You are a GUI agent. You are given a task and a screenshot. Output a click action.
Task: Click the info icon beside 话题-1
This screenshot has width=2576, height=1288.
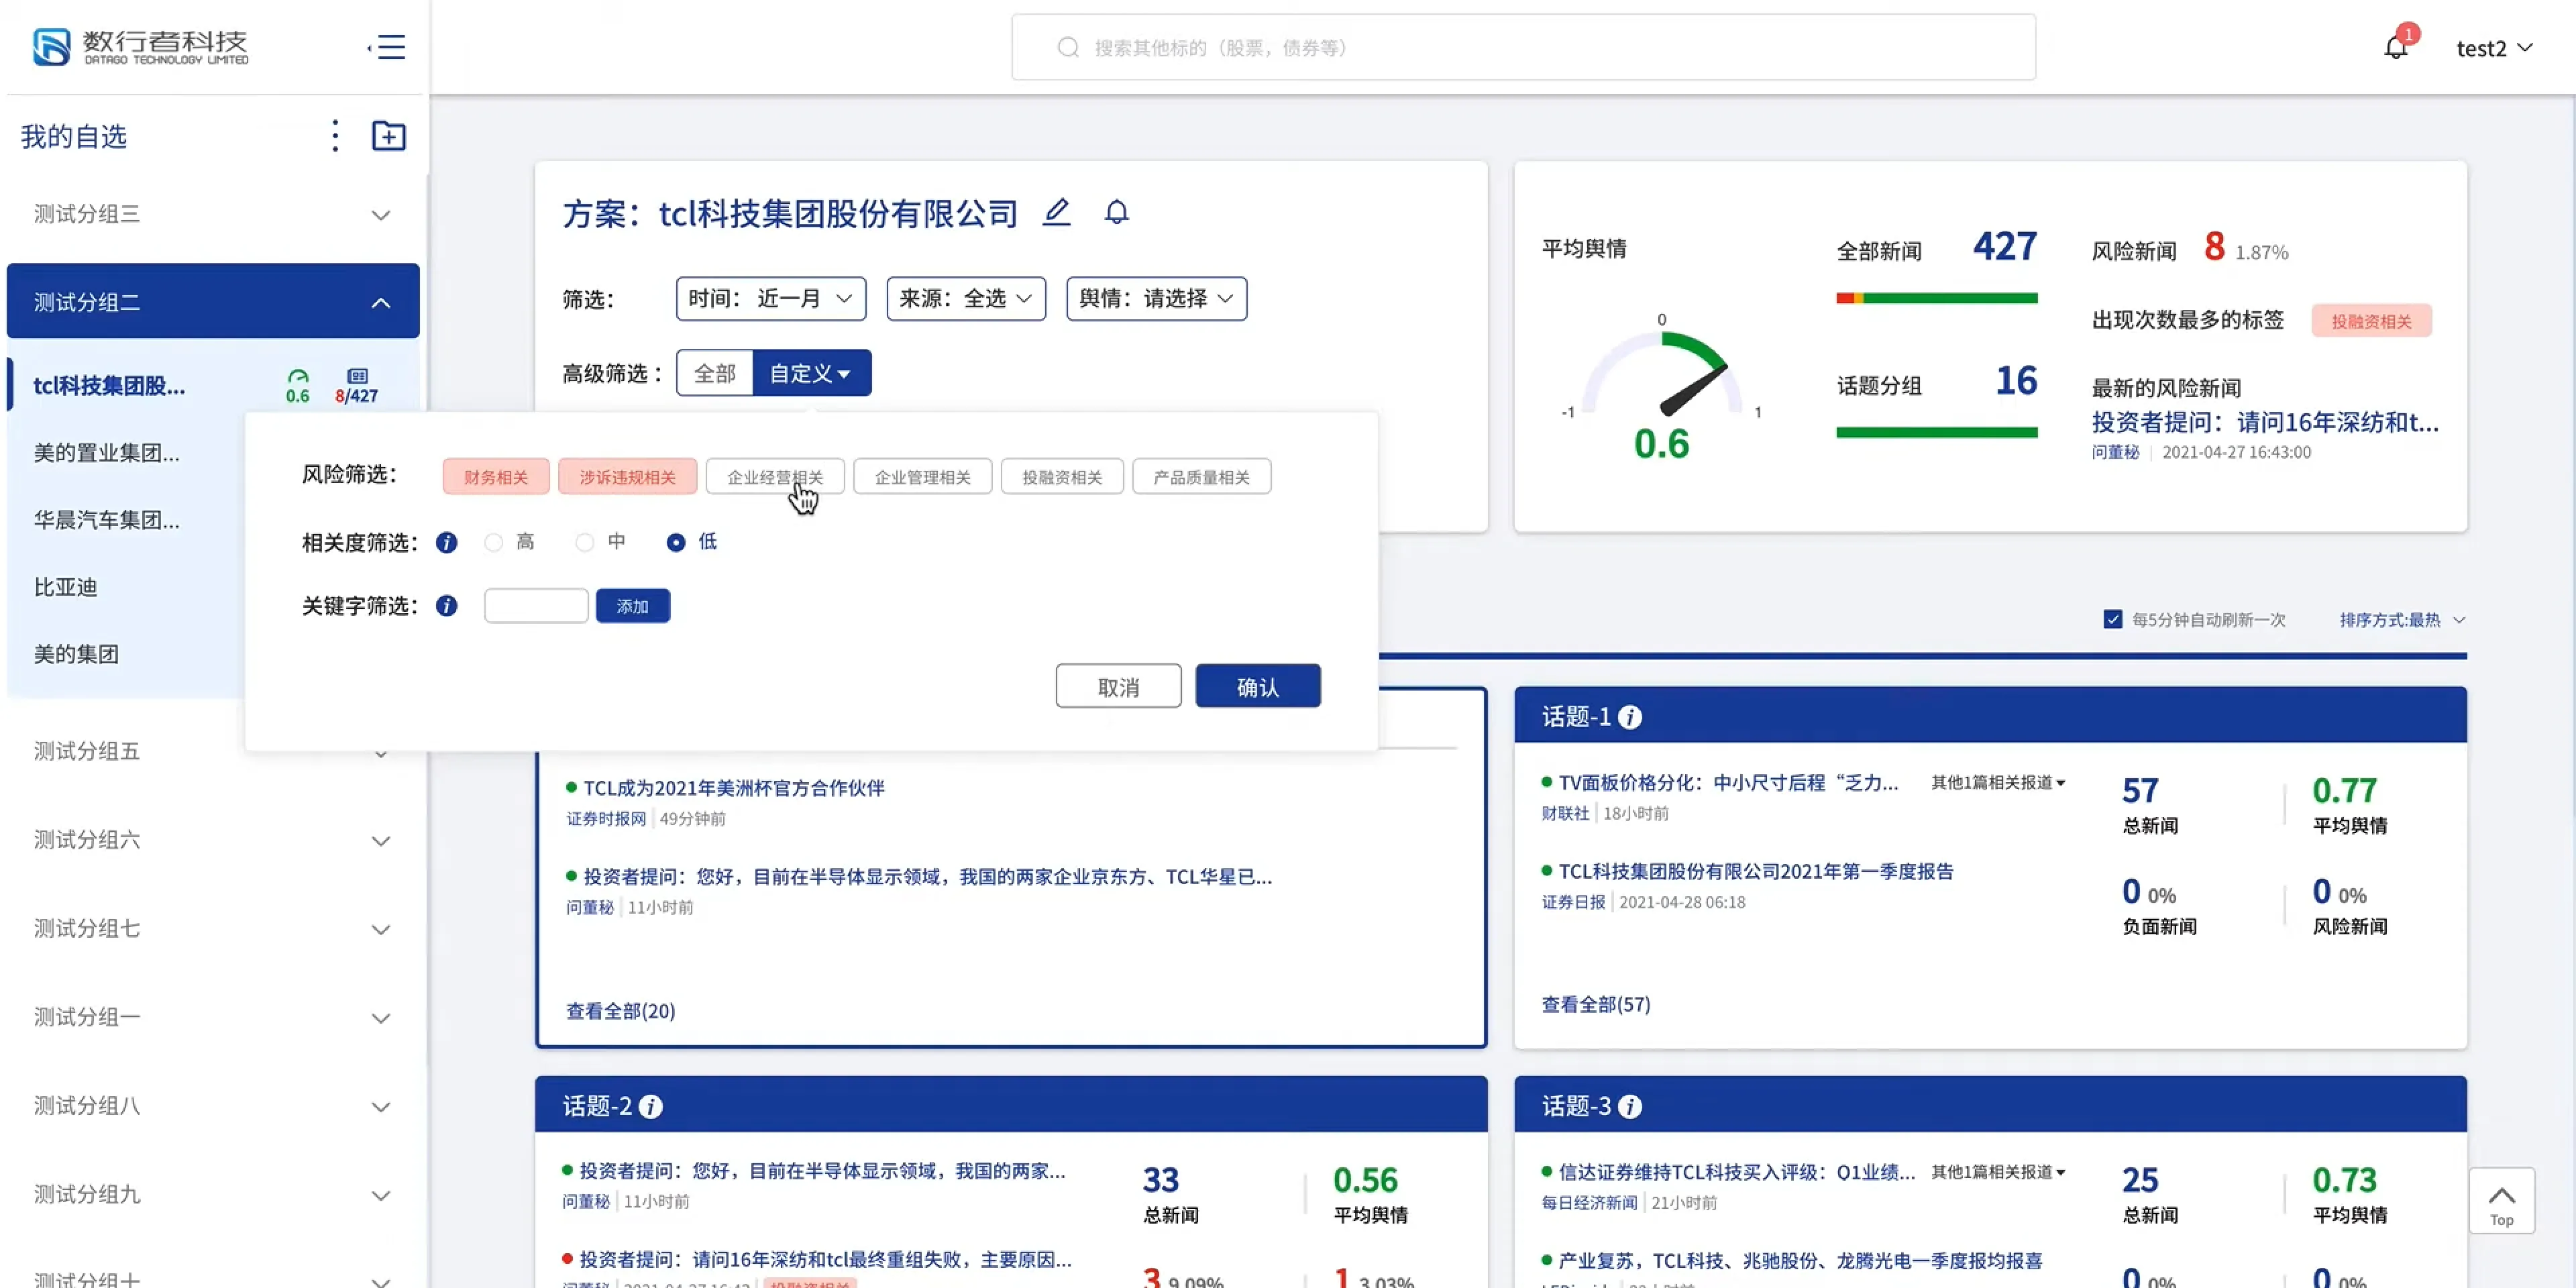1630,717
